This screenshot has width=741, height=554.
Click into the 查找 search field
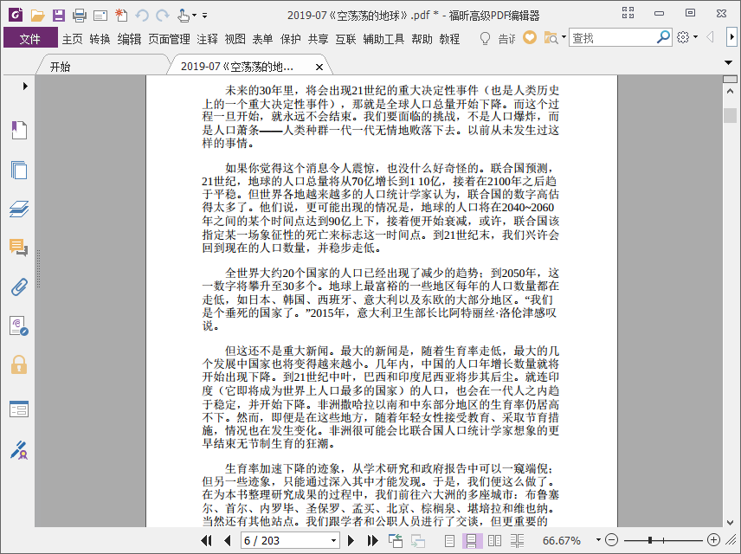(x=612, y=37)
